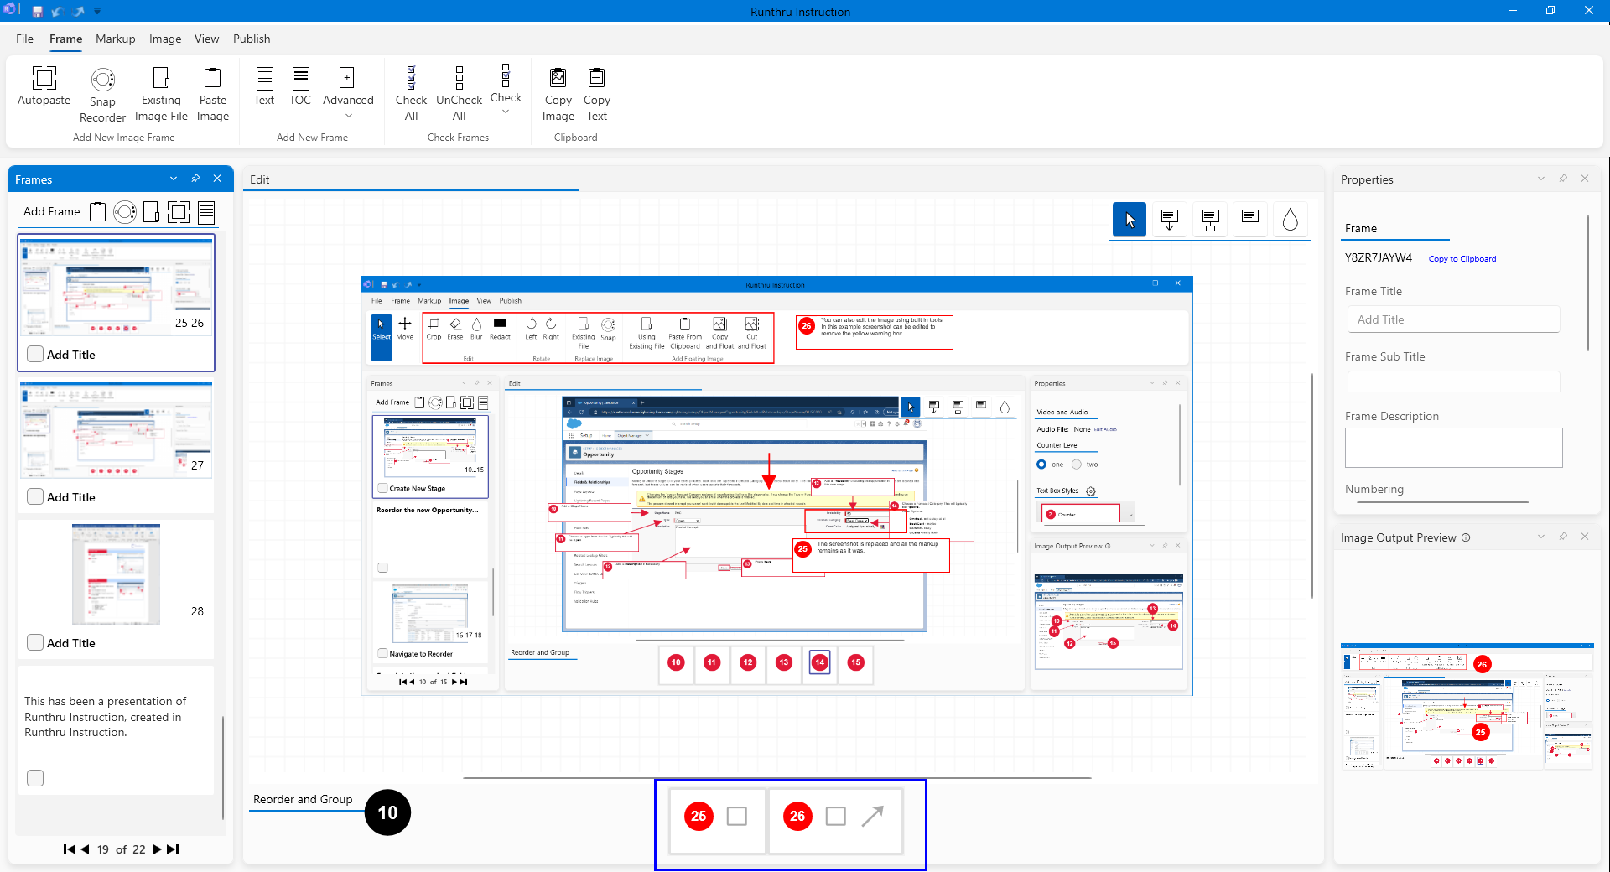The height and width of the screenshot is (872, 1610).
Task: Open the Check dropdown arrow
Action: click(x=506, y=112)
